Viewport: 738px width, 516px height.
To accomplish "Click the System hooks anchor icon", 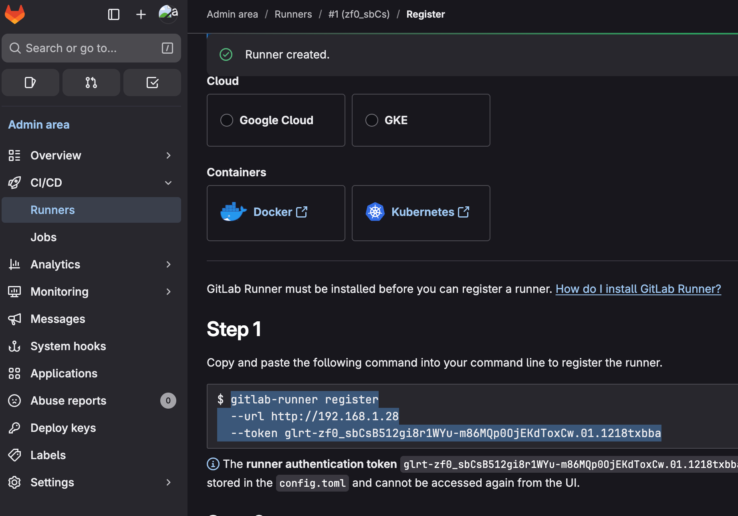I will [14, 346].
